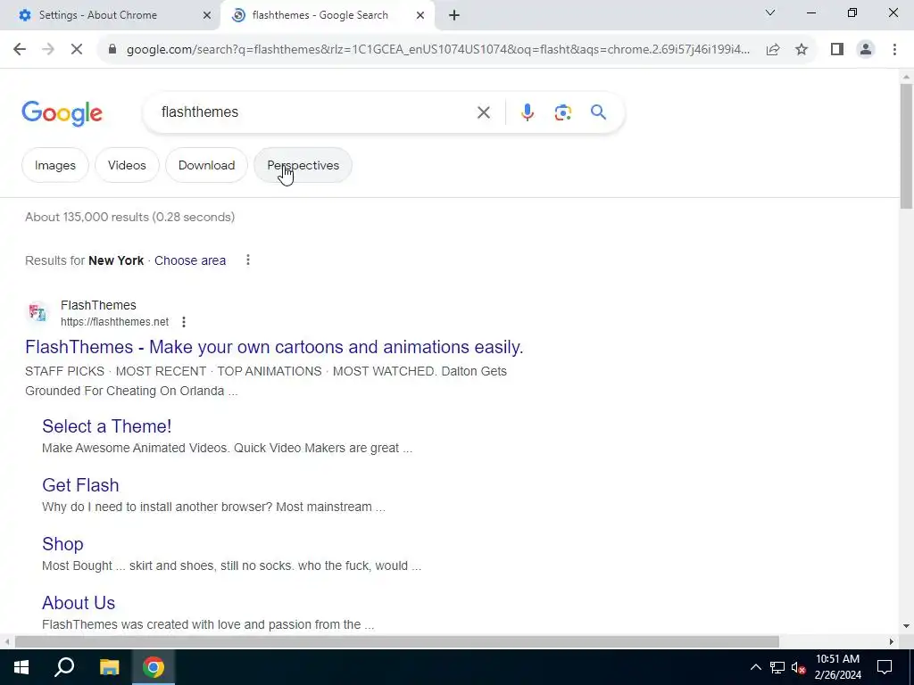Open the Select a Theme! link
Viewport: 914px width, 685px height.
pyautogui.click(x=107, y=426)
